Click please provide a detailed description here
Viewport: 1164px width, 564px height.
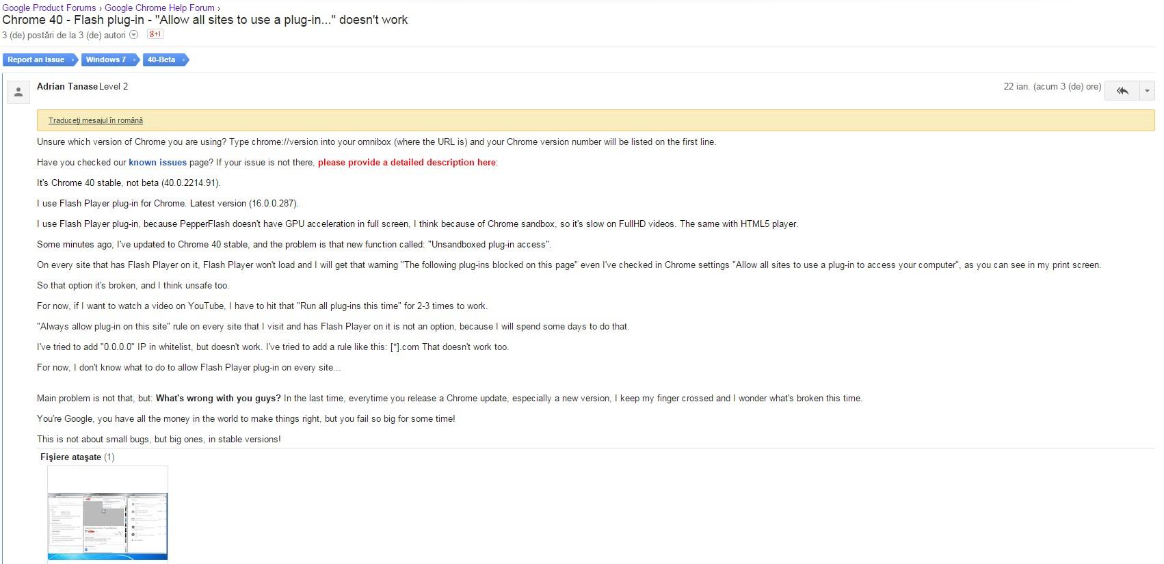coord(407,162)
